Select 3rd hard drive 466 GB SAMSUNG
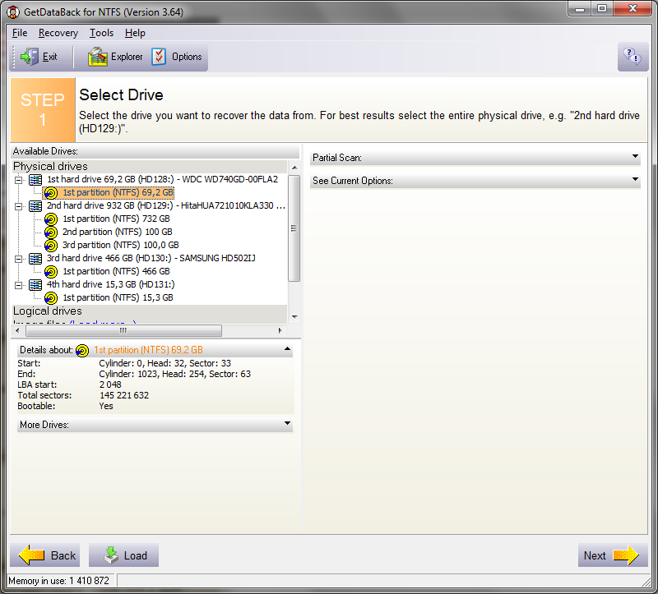This screenshot has width=658, height=594. (151, 258)
